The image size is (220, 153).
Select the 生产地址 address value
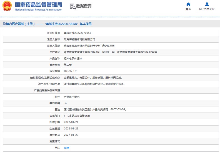tap(110, 52)
